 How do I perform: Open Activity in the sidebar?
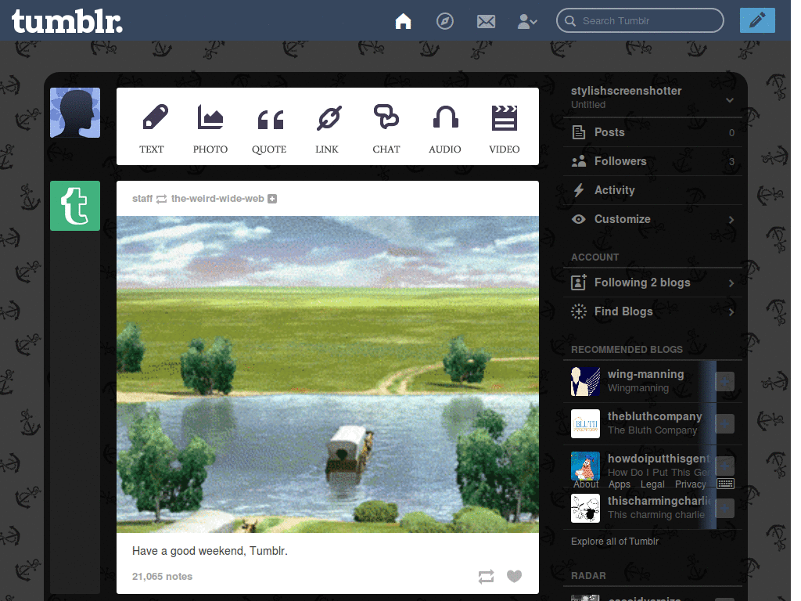click(x=653, y=190)
